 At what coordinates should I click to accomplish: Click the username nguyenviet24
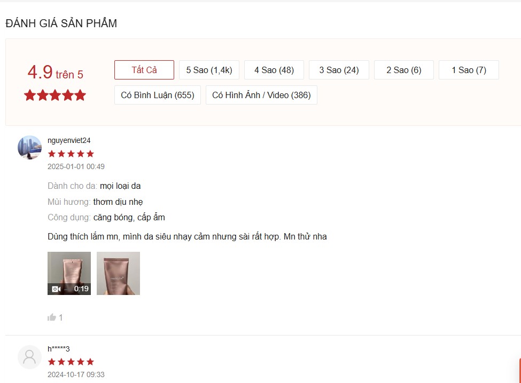(69, 140)
